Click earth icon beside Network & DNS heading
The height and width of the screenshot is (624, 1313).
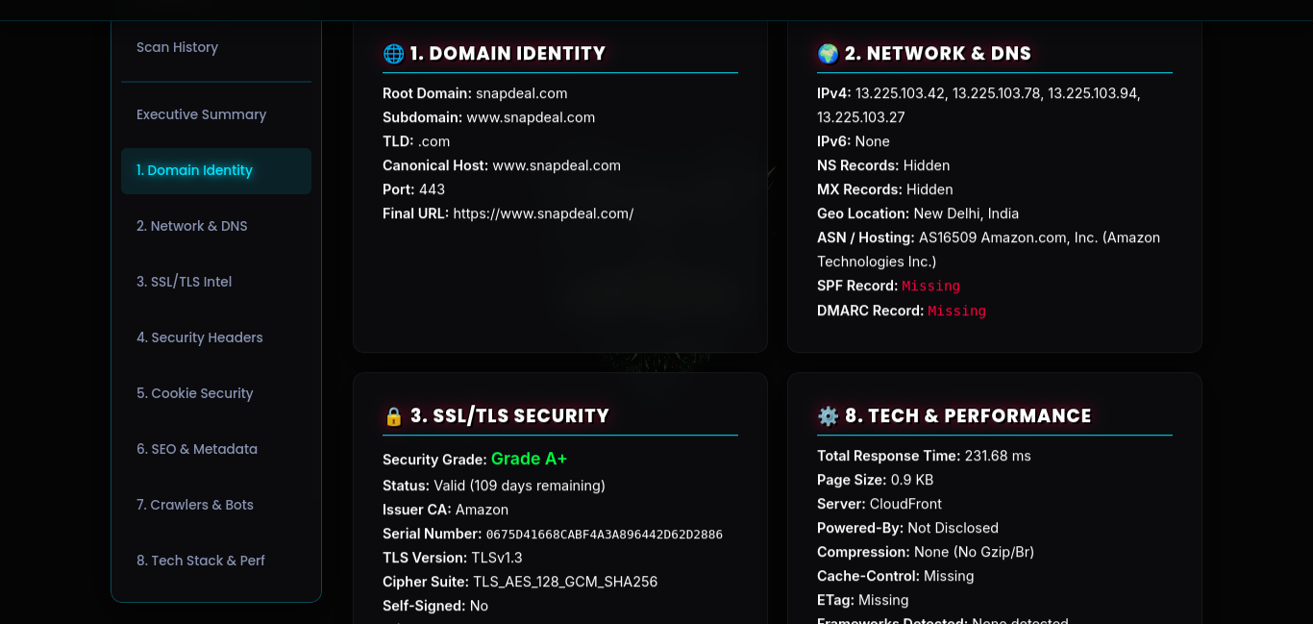pos(828,54)
